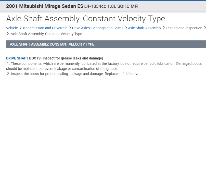Select the final Constant Velocity Type breadcrumb

pyautogui.click(x=46, y=34)
